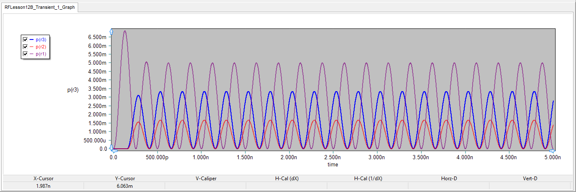576x192 pixels.
Task: Click the H-Cal (dX) column header
Action: tap(286, 179)
